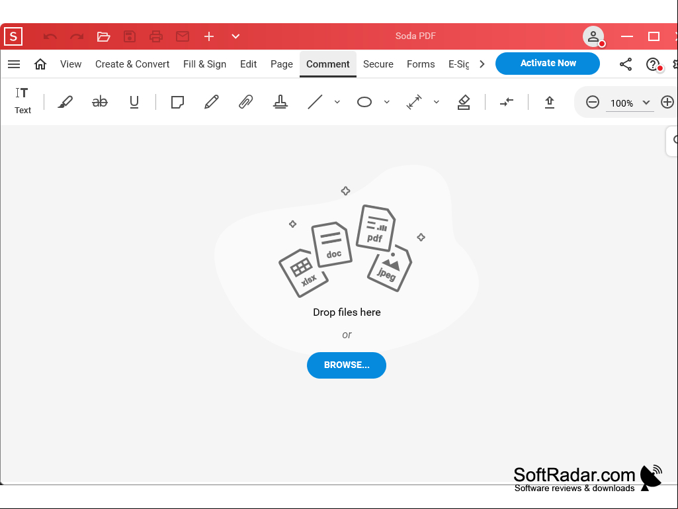The height and width of the screenshot is (509, 678).
Task: Open the Secure tab
Action: coord(378,64)
